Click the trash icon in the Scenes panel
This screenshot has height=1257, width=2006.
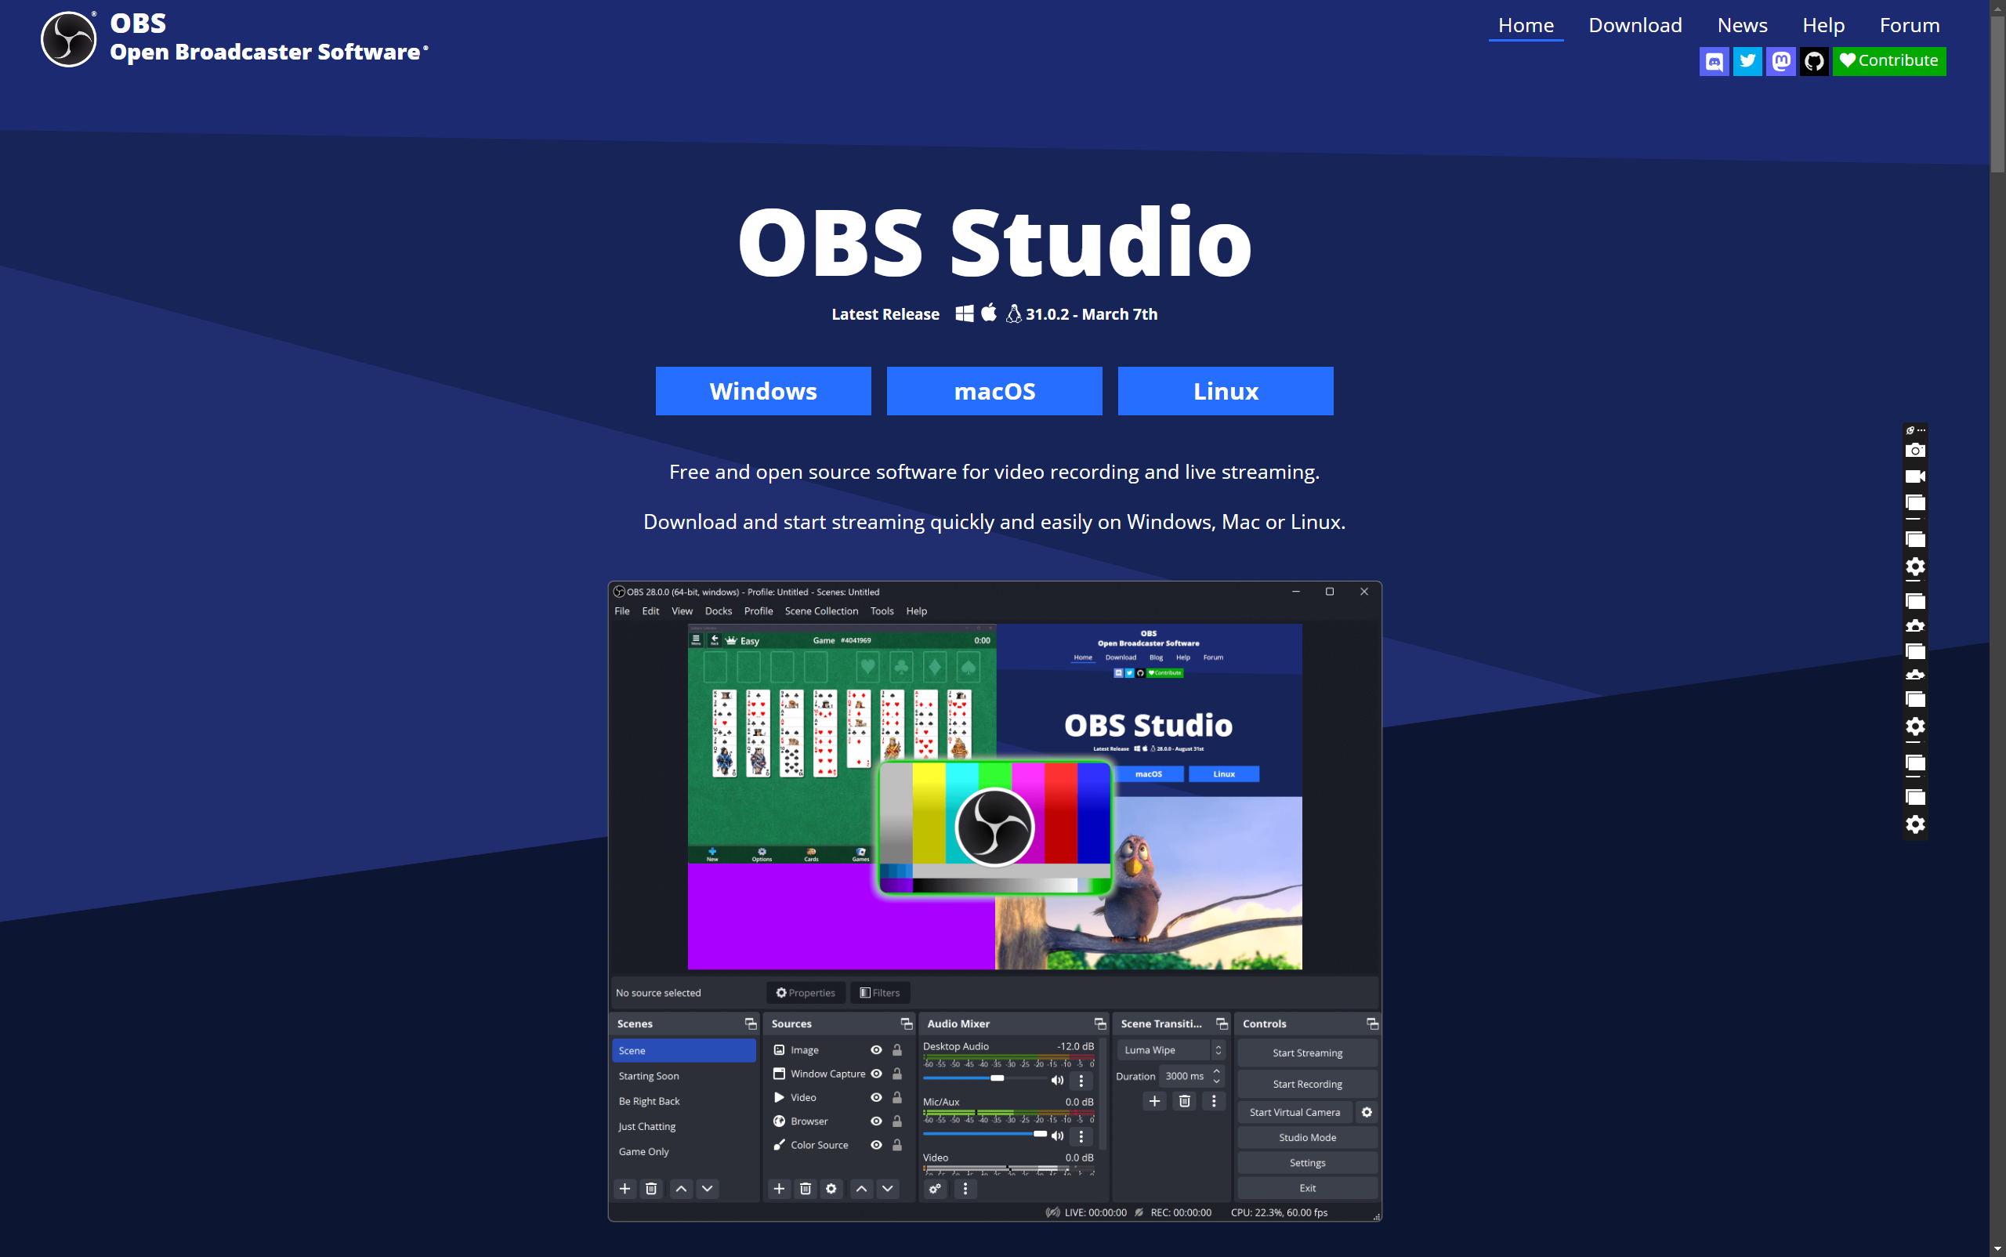pyautogui.click(x=651, y=1189)
